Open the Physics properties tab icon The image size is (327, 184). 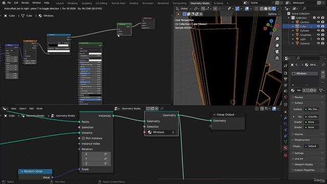click(x=286, y=130)
